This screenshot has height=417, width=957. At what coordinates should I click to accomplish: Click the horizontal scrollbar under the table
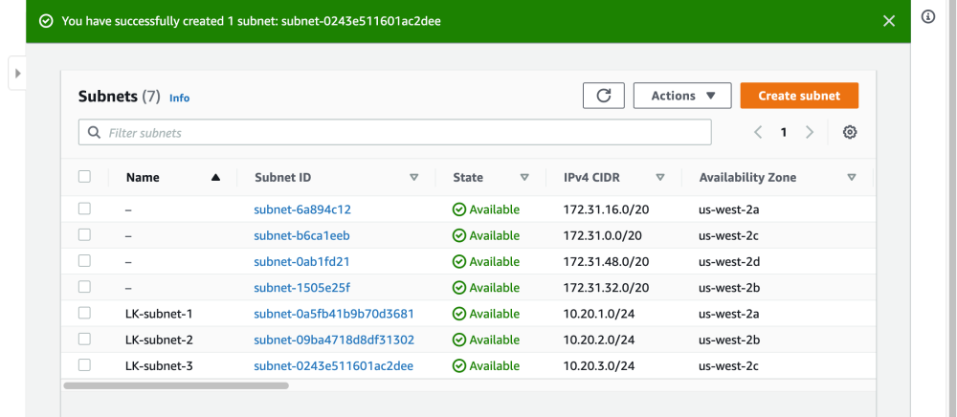coord(176,385)
